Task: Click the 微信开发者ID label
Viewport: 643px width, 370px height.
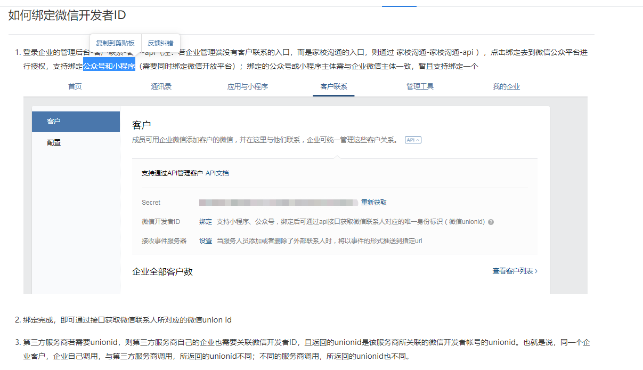Action: point(161,222)
